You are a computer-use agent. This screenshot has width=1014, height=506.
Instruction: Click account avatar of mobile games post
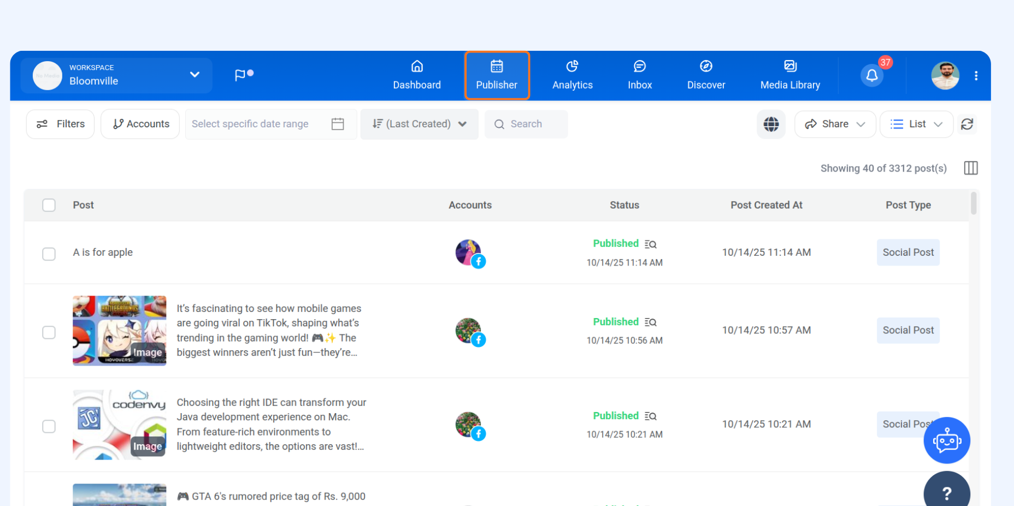click(x=469, y=331)
